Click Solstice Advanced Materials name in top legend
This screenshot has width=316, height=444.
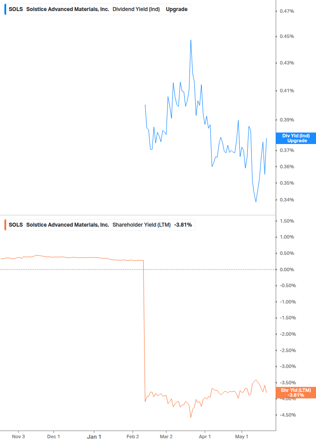tap(67, 9)
